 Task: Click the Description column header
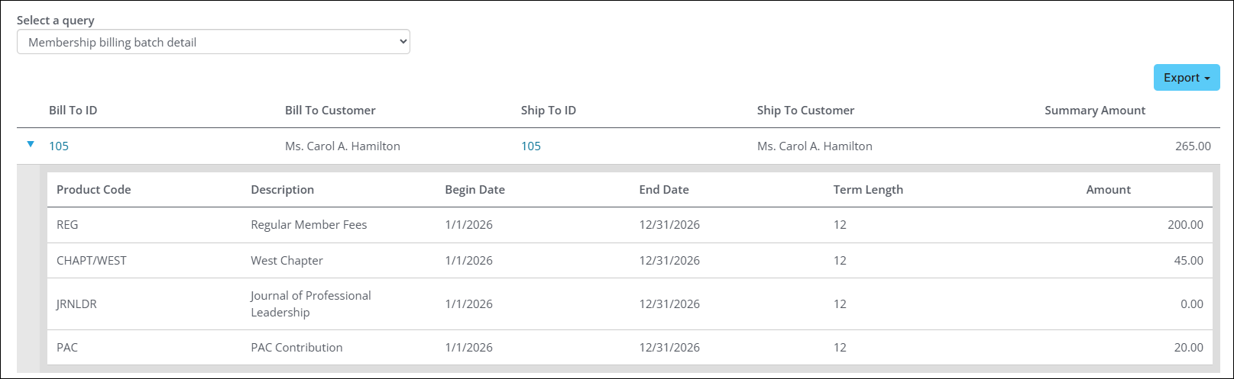click(x=283, y=190)
